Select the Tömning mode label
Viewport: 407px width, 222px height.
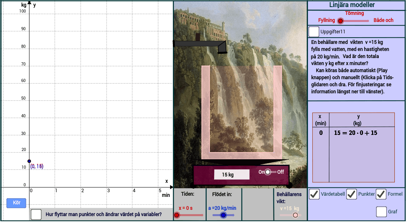[x=354, y=13]
